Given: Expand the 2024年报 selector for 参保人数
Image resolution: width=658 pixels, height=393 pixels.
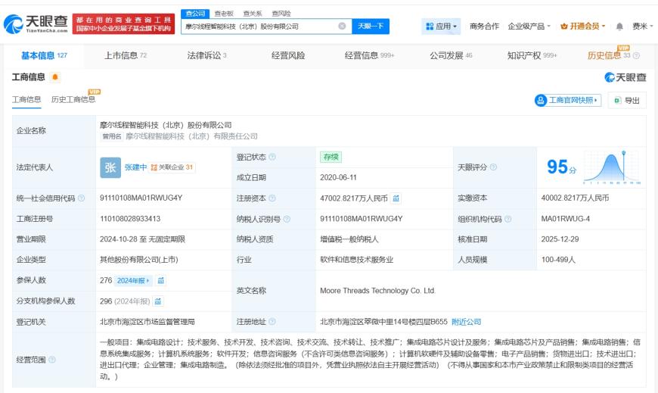Looking at the screenshot, I should point(133,280).
